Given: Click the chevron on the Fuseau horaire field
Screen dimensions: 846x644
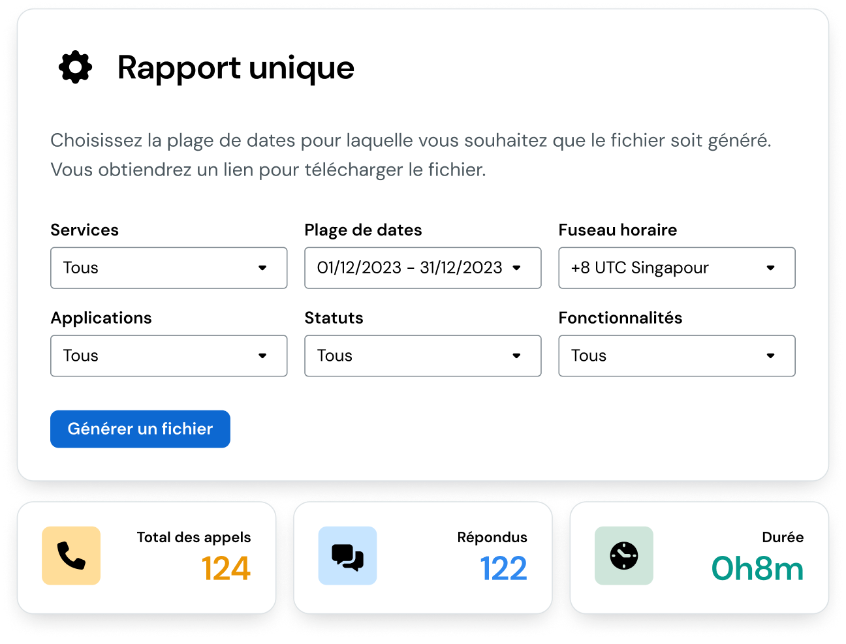Looking at the screenshot, I should pyautogui.click(x=771, y=268).
